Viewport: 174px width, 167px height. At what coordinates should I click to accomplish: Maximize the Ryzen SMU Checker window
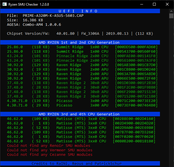(154, 4)
